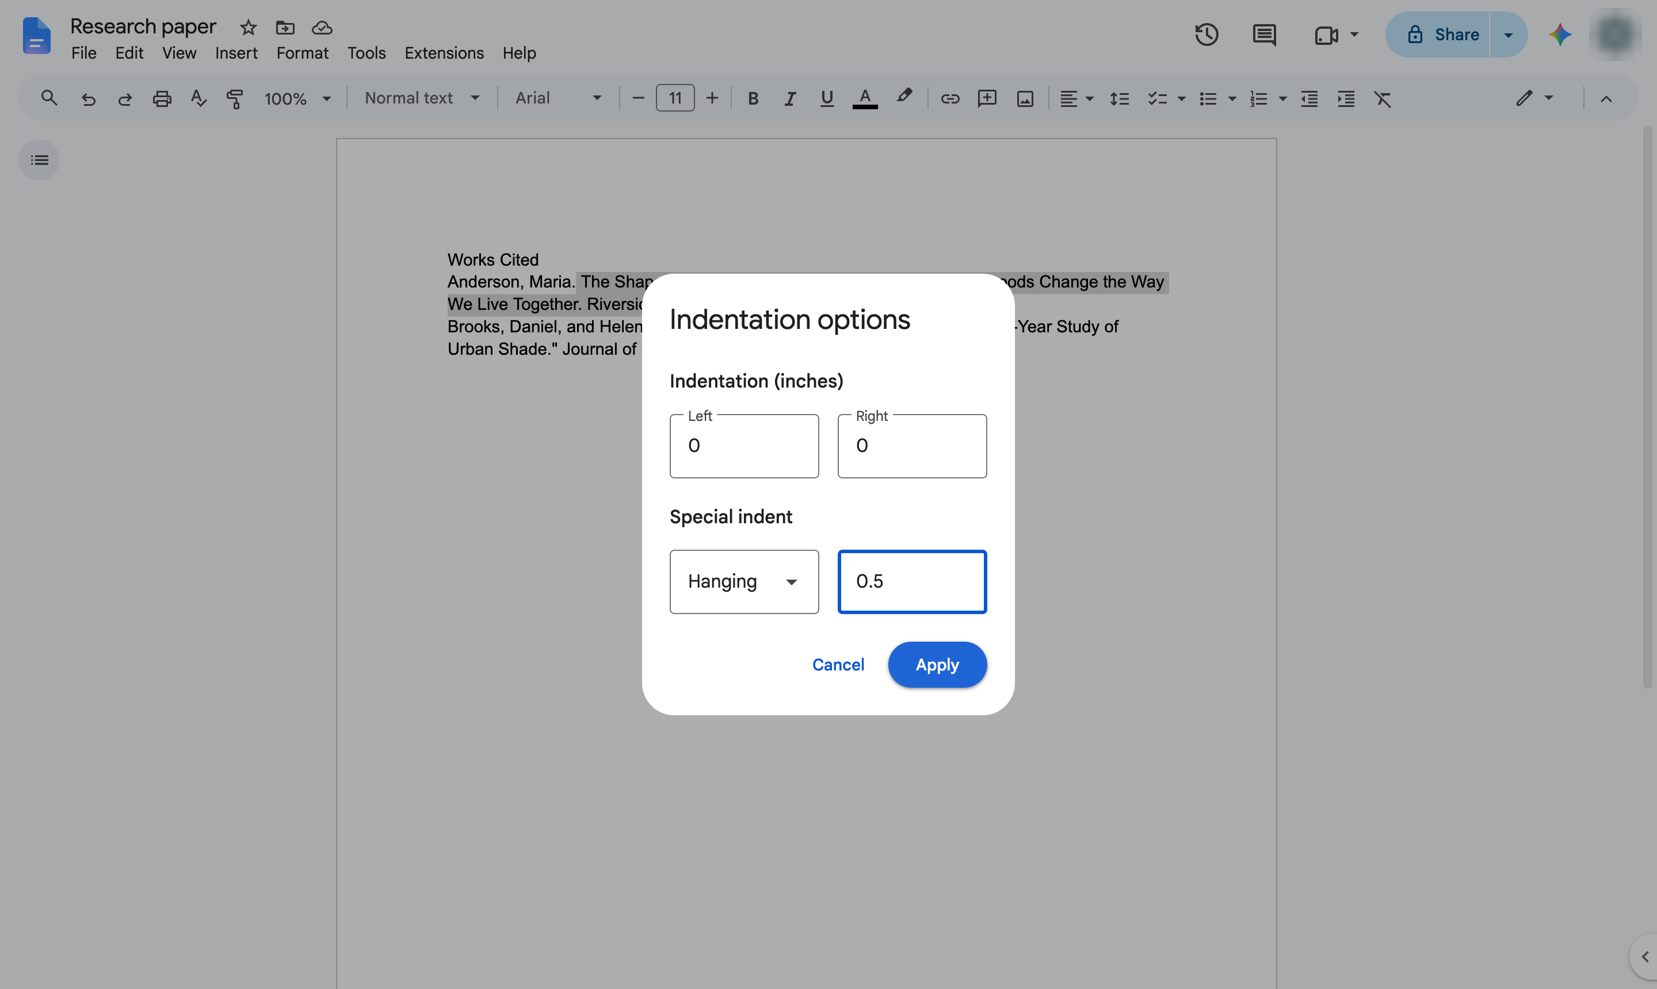Insert an image from toolbar
The image size is (1657, 989).
tap(1025, 99)
